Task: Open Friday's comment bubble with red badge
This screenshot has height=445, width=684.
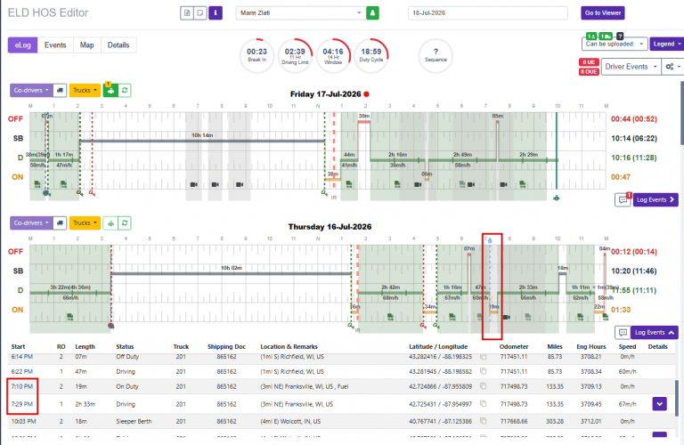Action: click(623, 199)
